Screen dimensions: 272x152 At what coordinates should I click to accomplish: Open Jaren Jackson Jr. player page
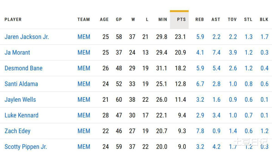click(27, 37)
